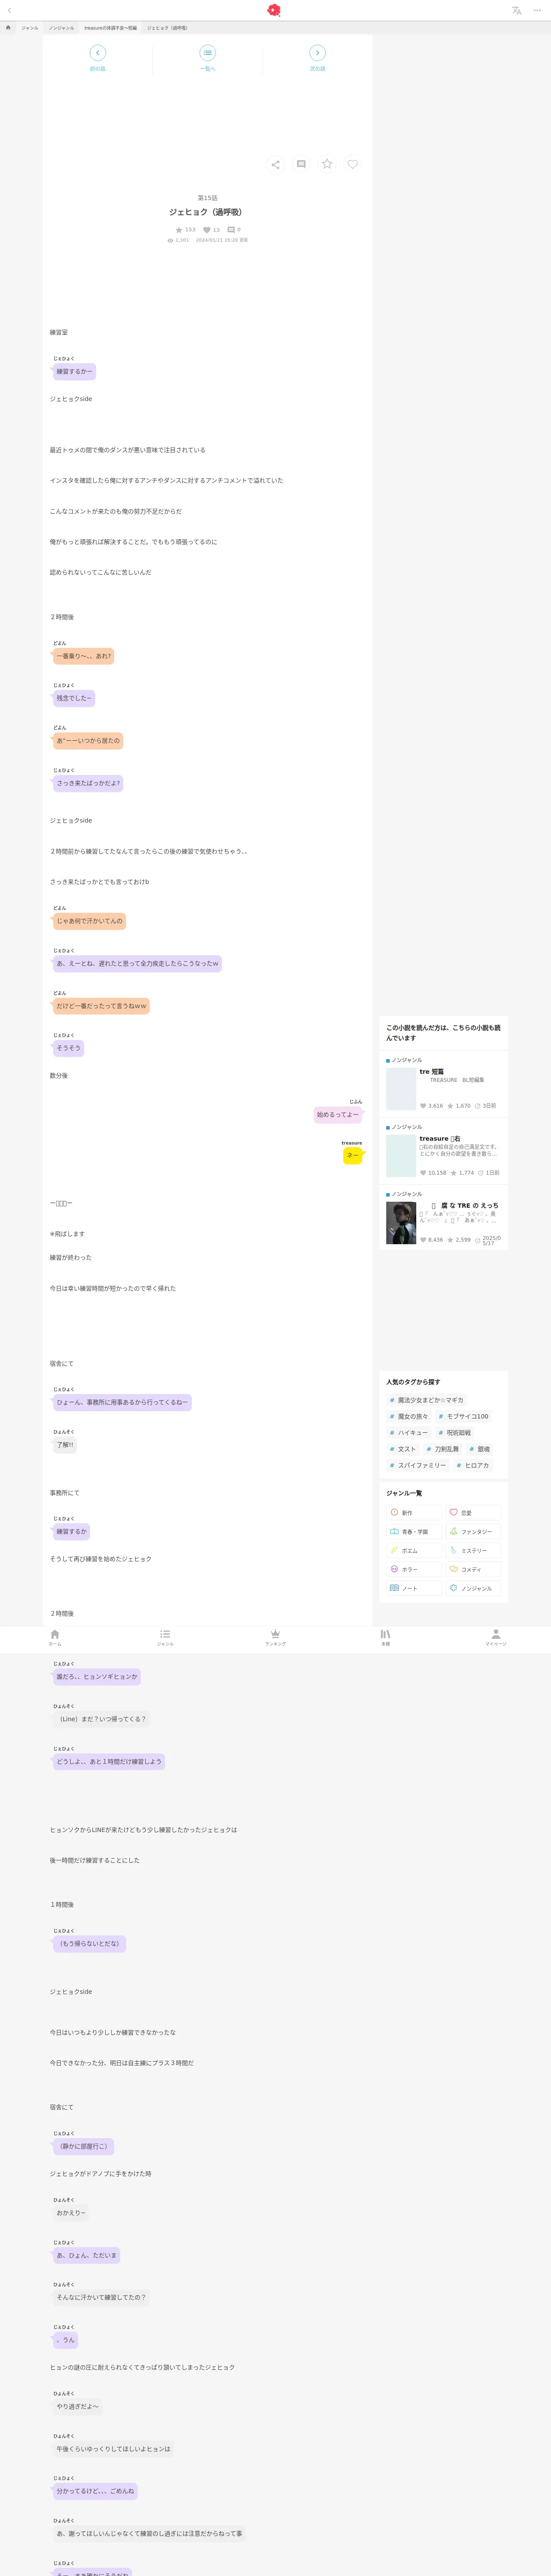Open the ノート genre
Screen dimensions: 551x2576
coord(414,1588)
